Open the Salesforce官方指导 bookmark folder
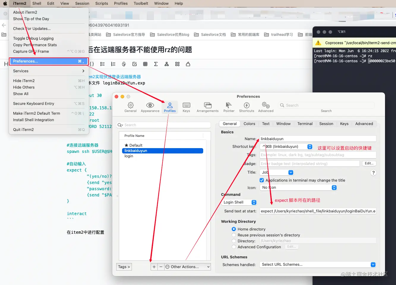396x285 pixels. 125,34
